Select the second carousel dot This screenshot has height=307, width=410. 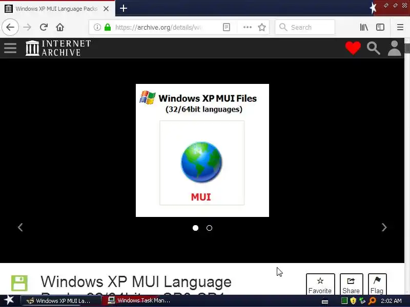(209, 228)
